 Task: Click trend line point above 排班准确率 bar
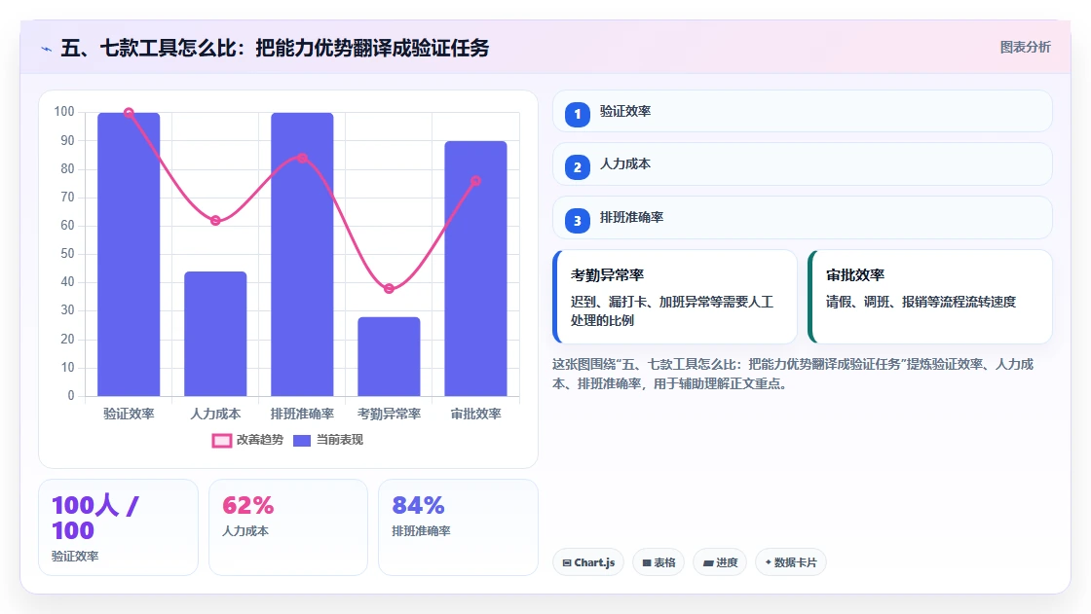point(302,158)
